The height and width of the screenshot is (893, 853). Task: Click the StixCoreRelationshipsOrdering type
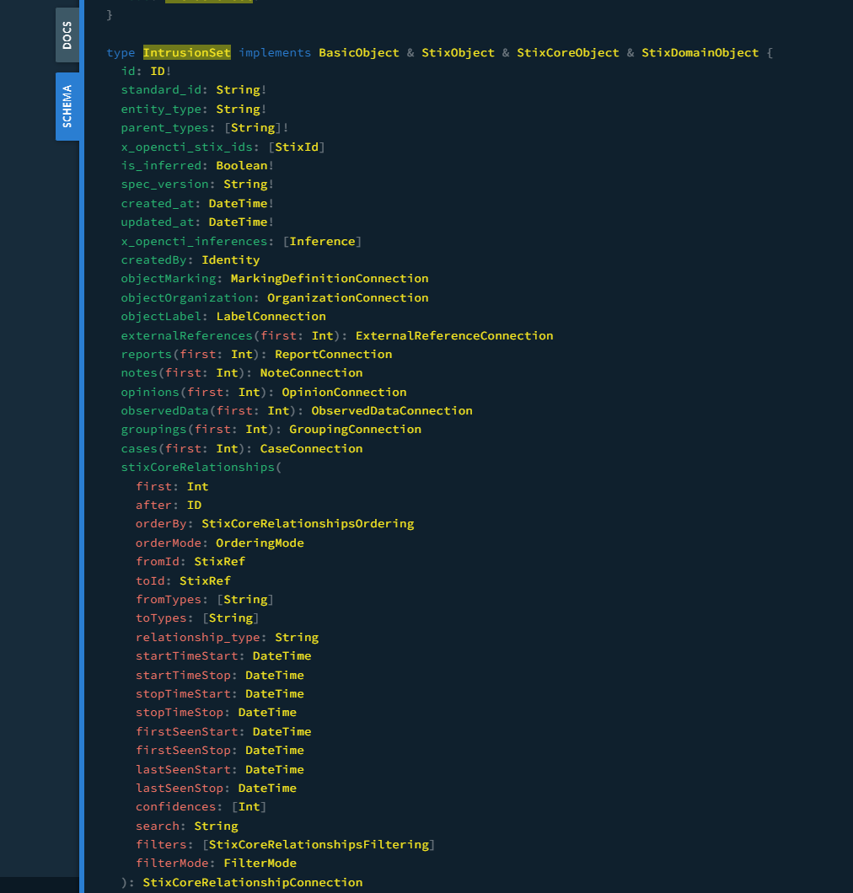pos(308,523)
